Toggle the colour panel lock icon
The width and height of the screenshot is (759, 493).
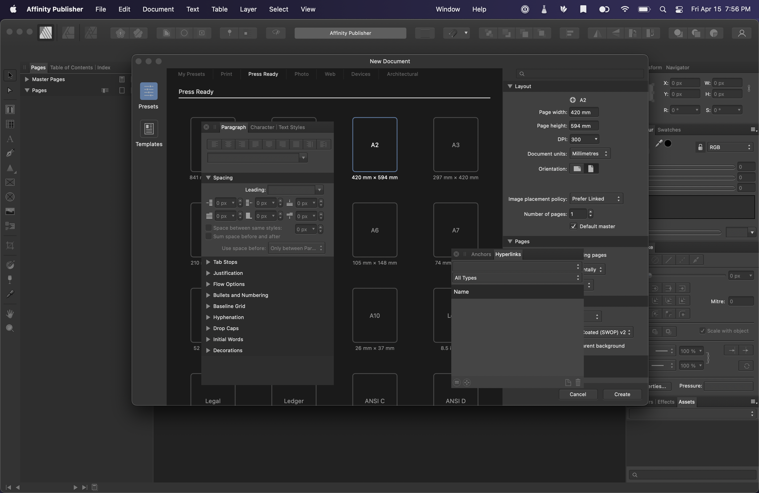[700, 147]
